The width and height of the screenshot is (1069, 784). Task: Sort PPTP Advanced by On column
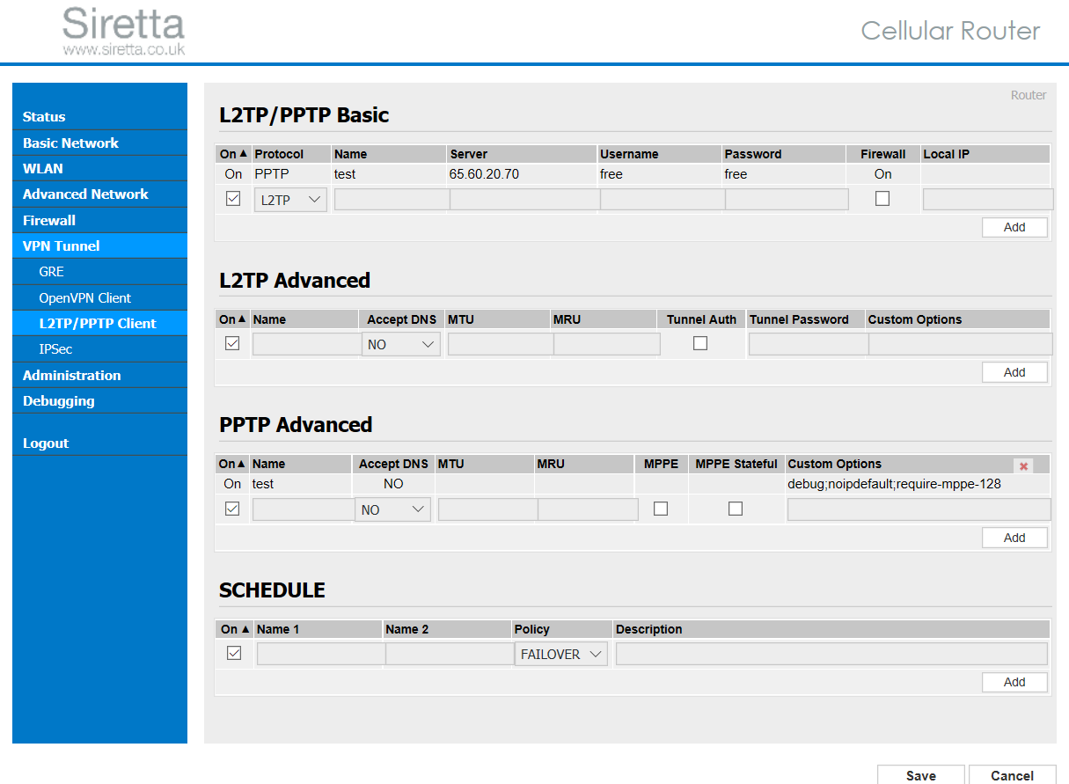[232, 464]
